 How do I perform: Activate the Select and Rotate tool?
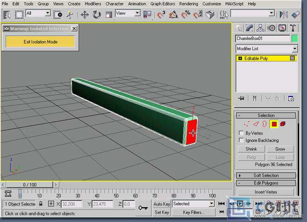tap(97, 15)
